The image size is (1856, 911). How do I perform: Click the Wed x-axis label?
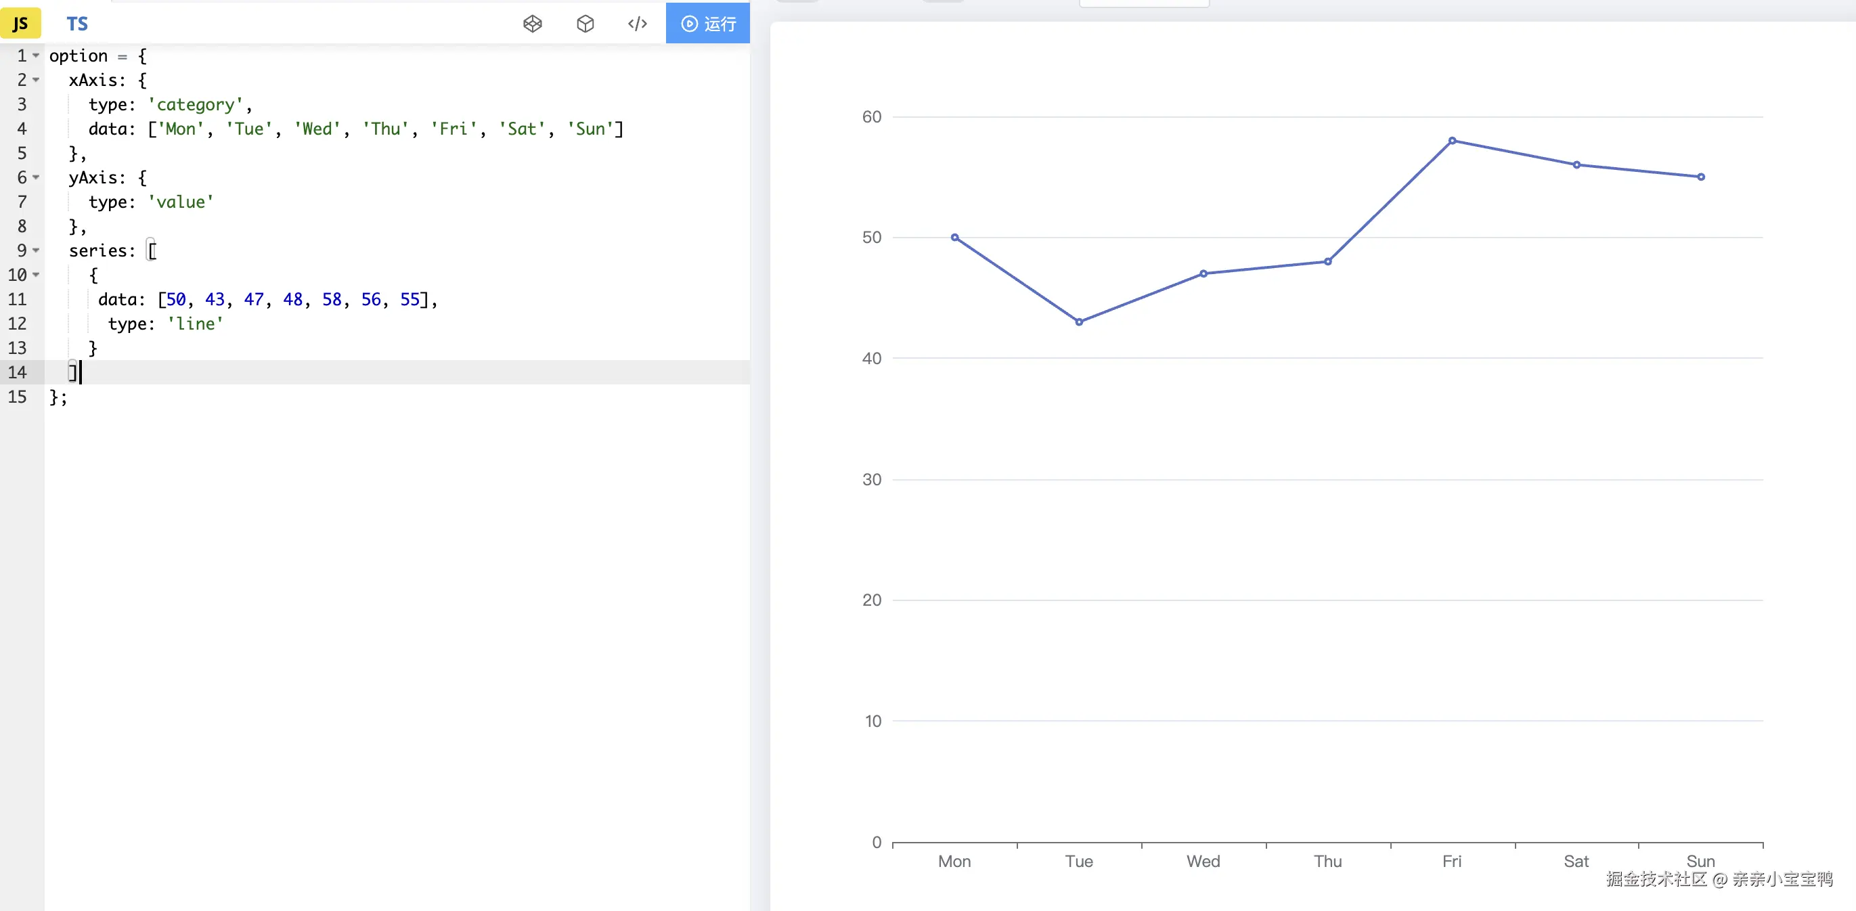click(x=1203, y=862)
